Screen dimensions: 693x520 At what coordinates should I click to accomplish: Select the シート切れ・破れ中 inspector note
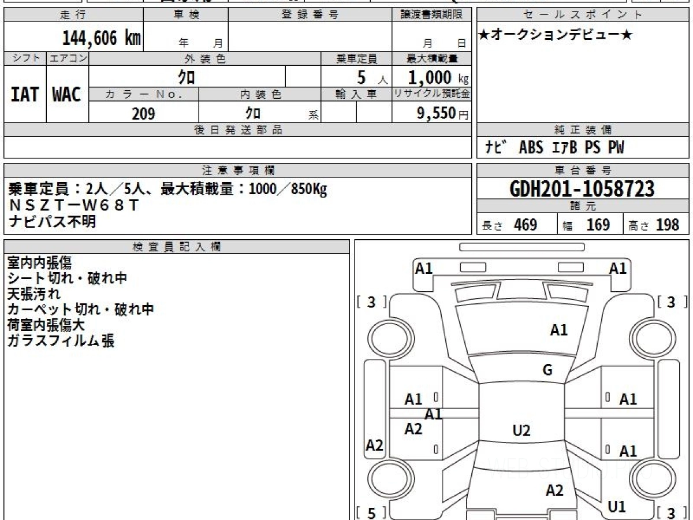coord(67,278)
